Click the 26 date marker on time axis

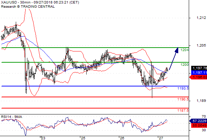click(x=122, y=138)
